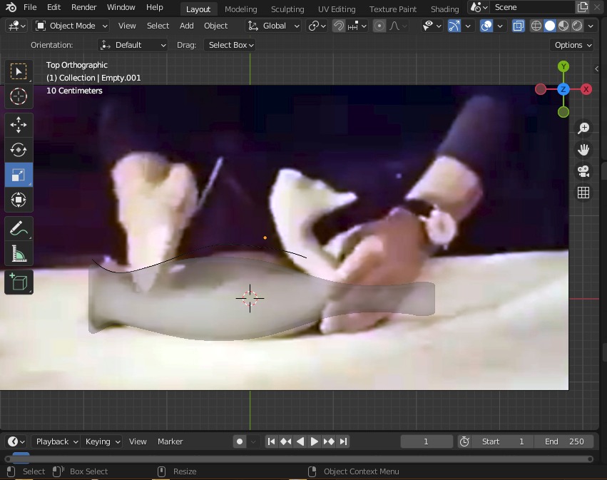Toggle camera view icon
The height and width of the screenshot is (480, 607).
point(583,171)
